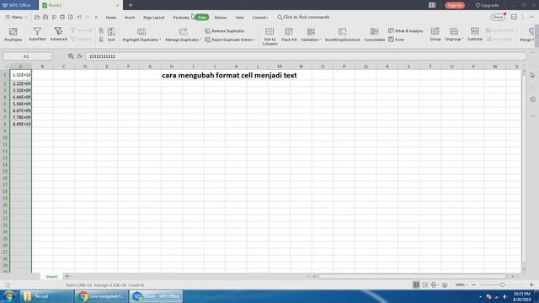The width and height of the screenshot is (539, 303).
Task: Click the volume icon in system tray
Action: (504, 296)
